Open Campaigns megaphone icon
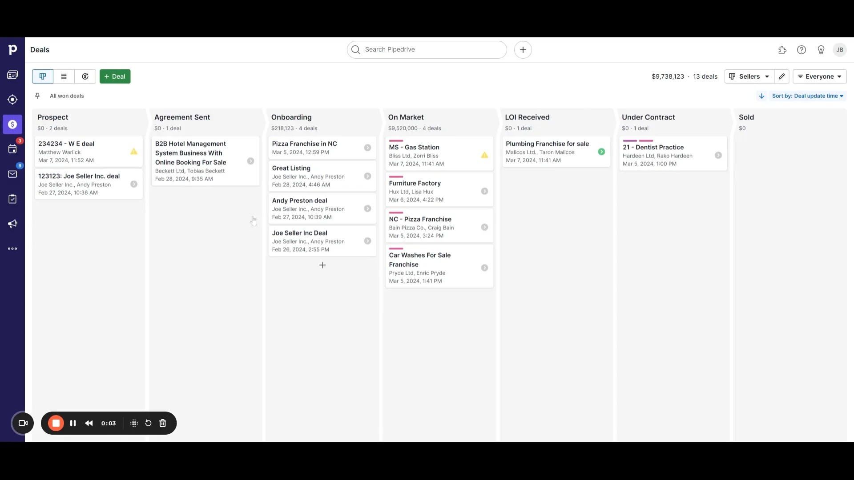Viewport: 854px width, 480px height. (x=12, y=224)
